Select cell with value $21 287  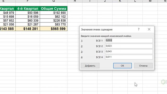pyautogui.click(x=28, y=24)
